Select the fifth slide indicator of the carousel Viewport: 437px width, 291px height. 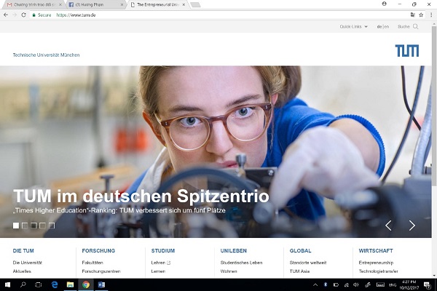(51, 226)
